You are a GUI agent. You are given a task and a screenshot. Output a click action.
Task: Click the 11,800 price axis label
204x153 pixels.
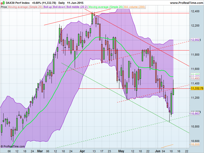pos(195,55)
